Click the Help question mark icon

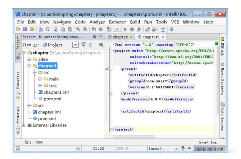[172, 29]
